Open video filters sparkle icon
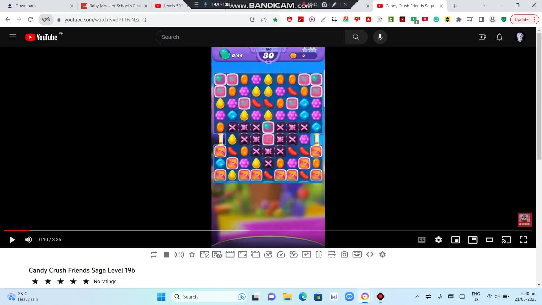 (306, 255)
